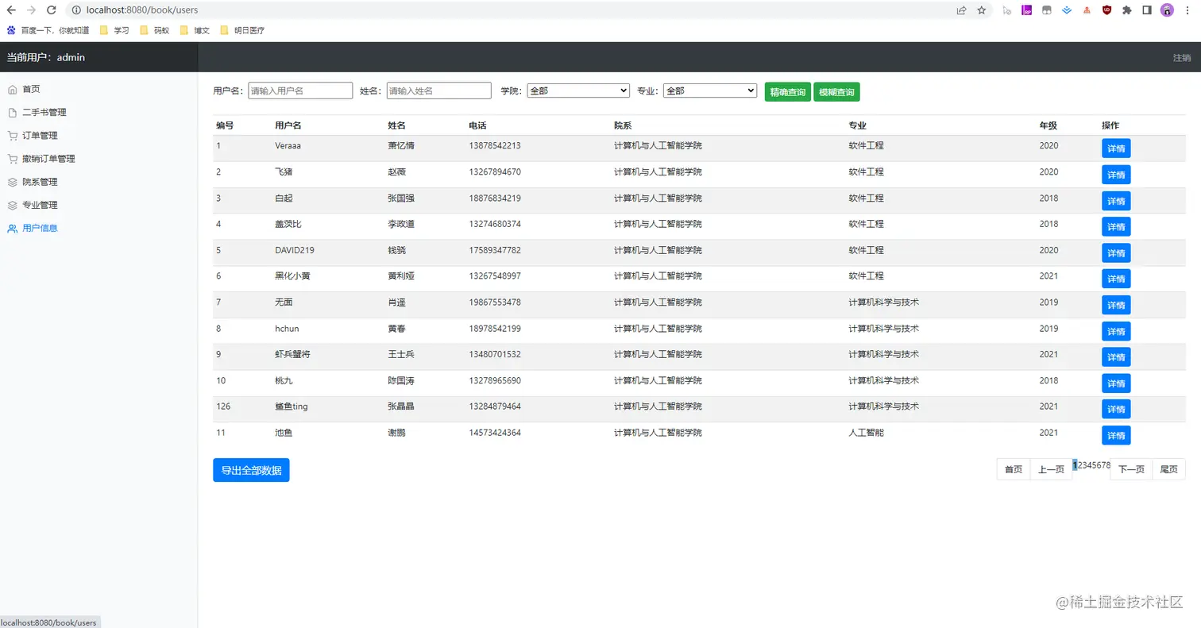The height and width of the screenshot is (628, 1201).
Task: Click the document icon for 二手书管理
Action: pos(12,113)
